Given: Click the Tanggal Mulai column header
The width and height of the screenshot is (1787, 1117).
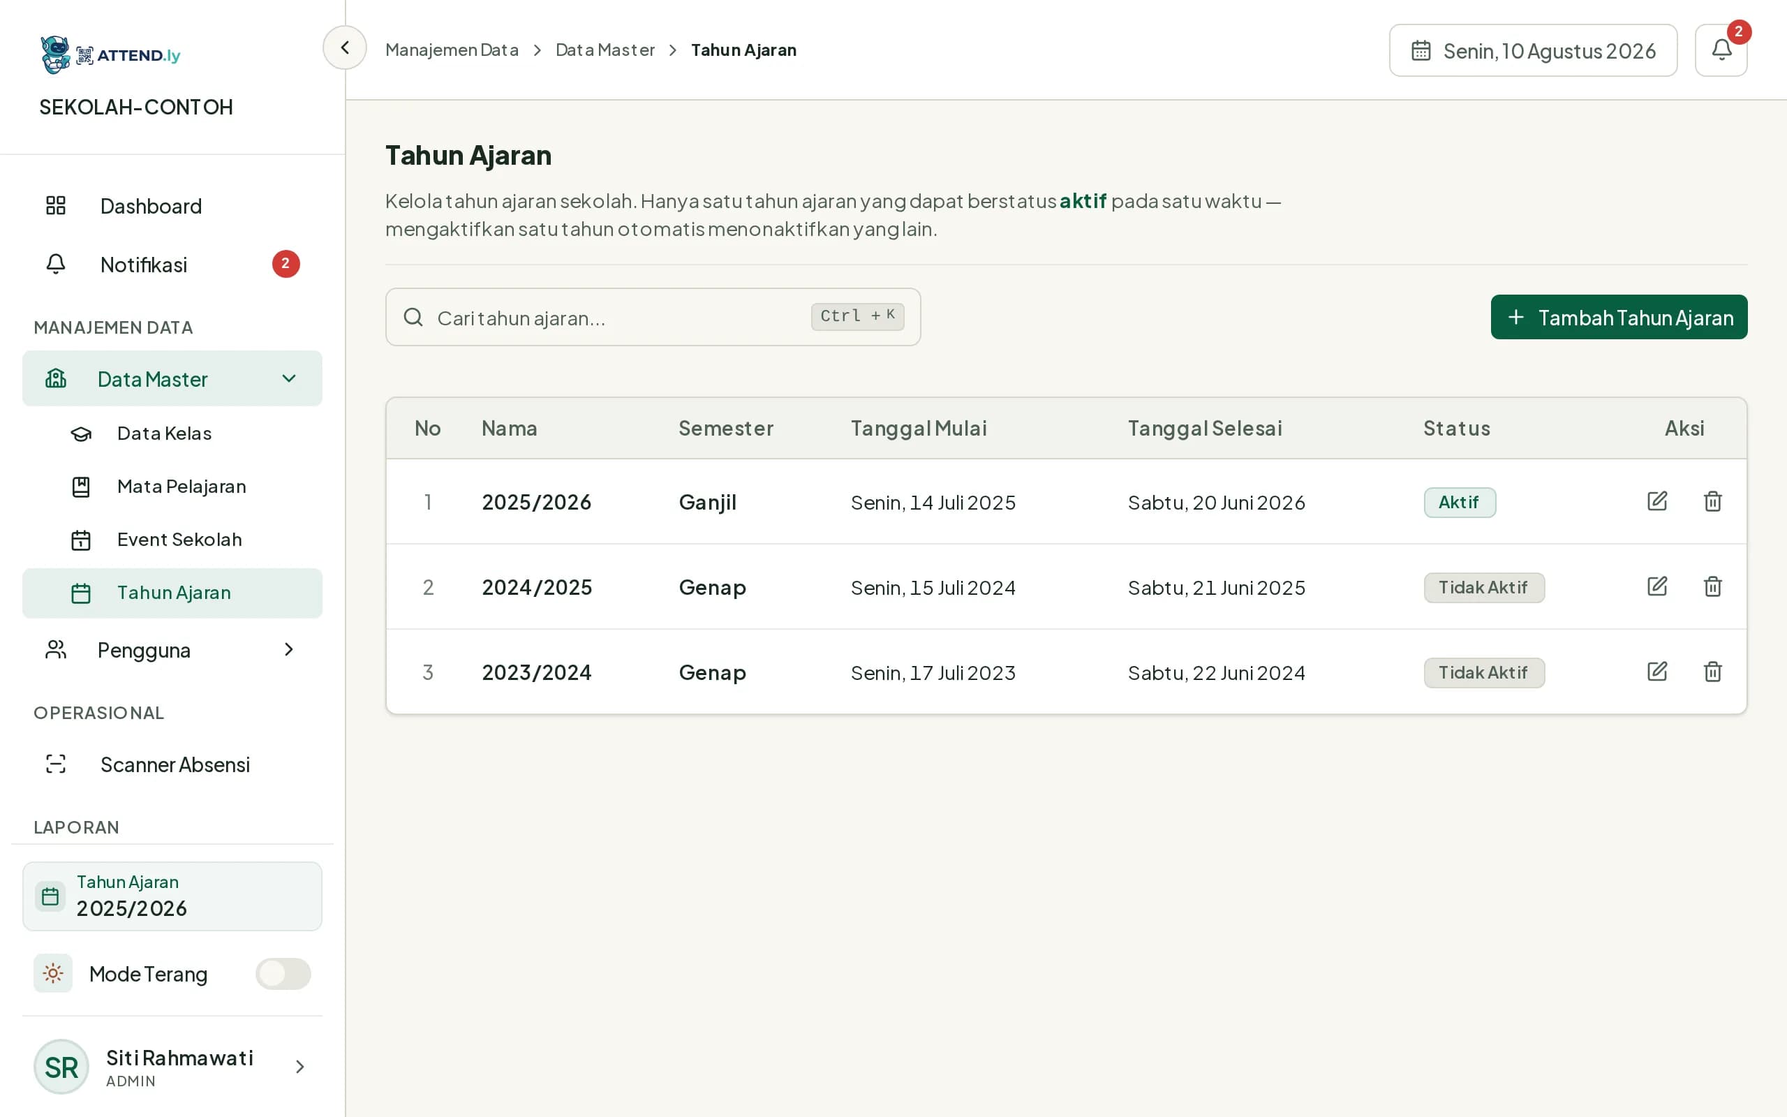Looking at the screenshot, I should (919, 428).
